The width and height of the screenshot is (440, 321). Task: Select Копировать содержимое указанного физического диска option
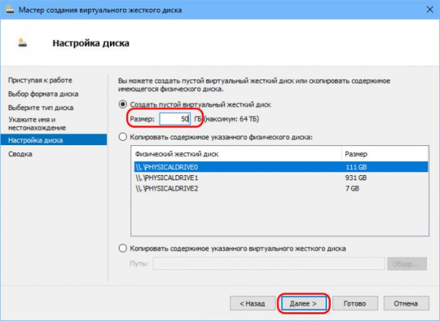[x=123, y=137]
